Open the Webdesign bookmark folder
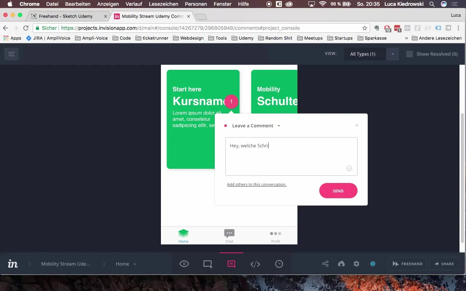The width and height of the screenshot is (466, 291). coord(188,38)
